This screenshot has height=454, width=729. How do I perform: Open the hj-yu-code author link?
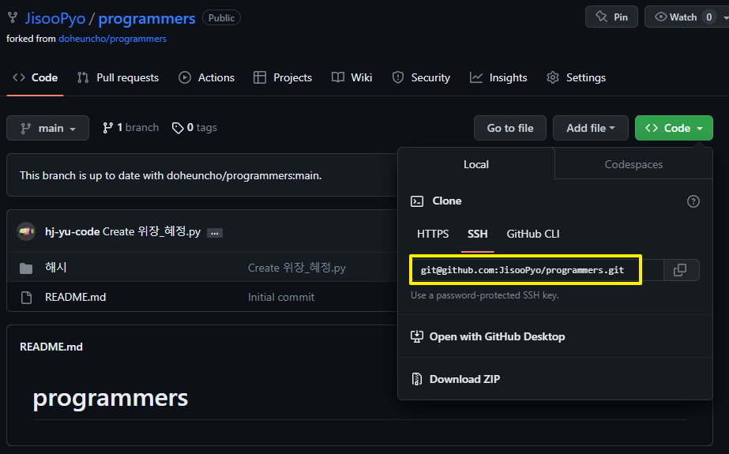(72, 231)
